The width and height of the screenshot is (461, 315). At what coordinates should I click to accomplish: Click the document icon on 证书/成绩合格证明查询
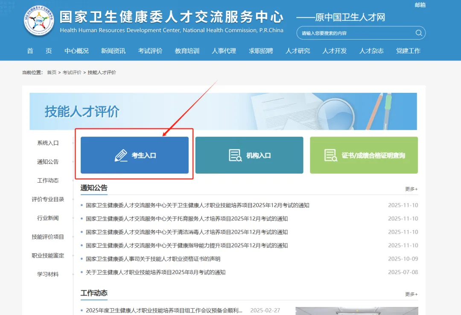pyautogui.click(x=330, y=155)
